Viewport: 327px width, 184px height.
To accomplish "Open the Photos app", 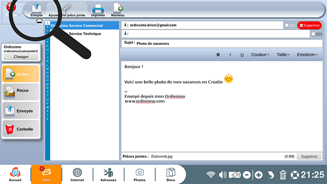I will pos(139,174).
